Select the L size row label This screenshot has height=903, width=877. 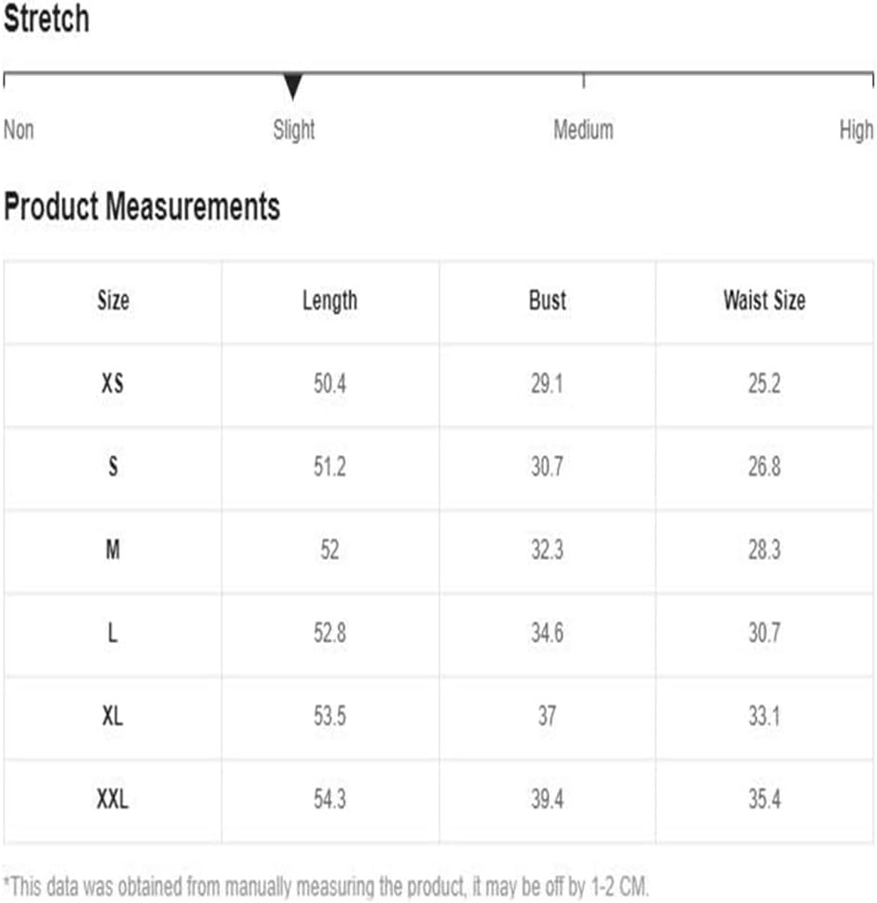point(113,633)
